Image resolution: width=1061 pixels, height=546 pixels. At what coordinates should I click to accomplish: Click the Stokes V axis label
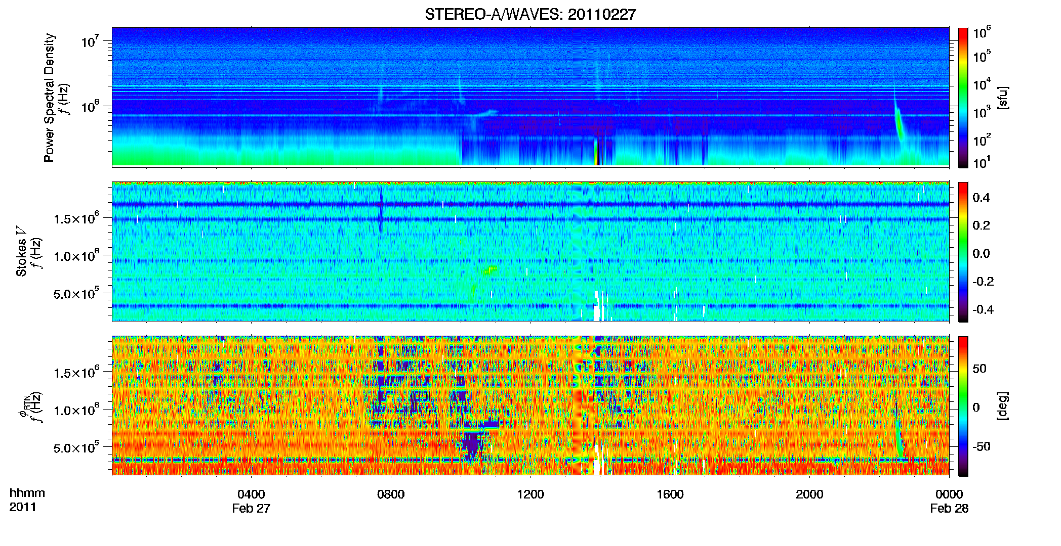tap(21, 251)
